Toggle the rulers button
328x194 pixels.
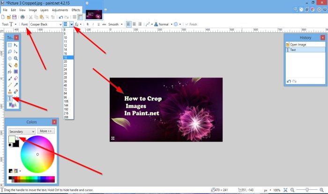pyautogui.click(x=80, y=17)
